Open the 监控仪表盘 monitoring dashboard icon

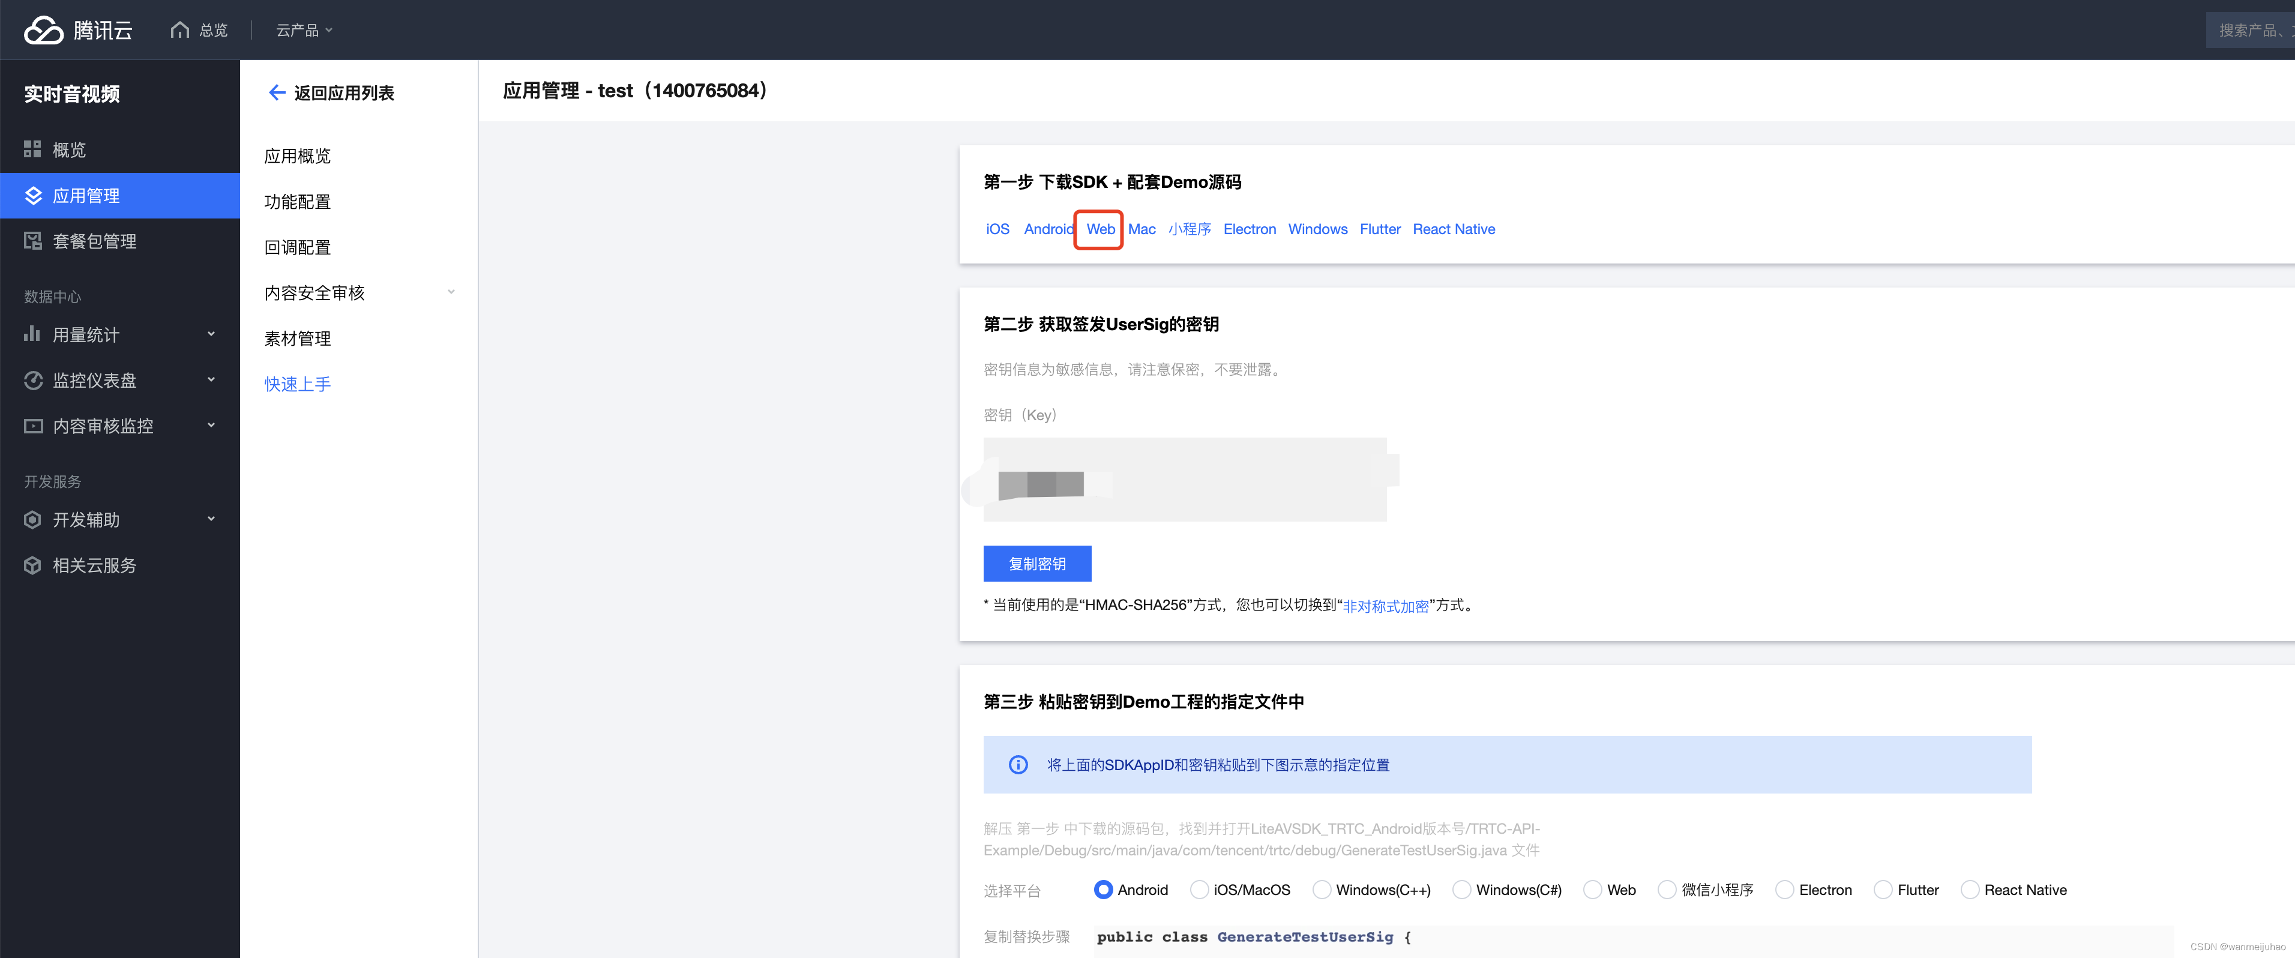point(33,379)
